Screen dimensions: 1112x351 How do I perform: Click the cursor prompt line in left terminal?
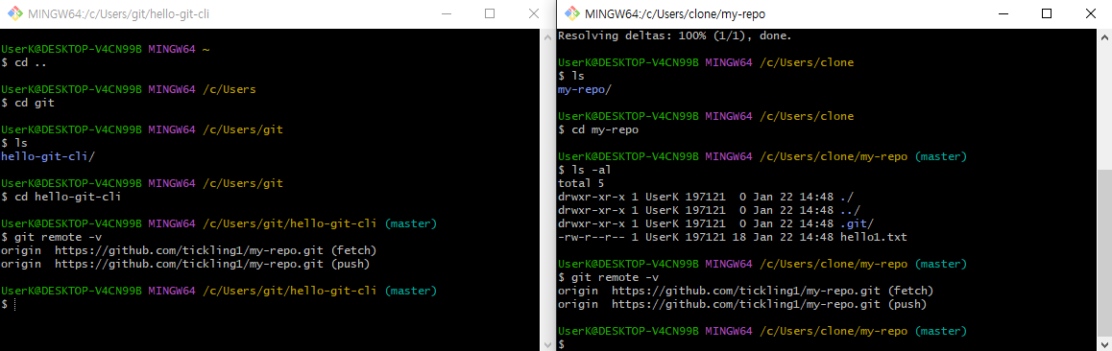[x=8, y=304]
